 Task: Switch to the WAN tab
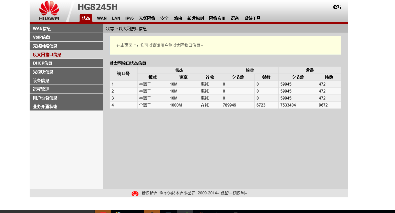pyautogui.click(x=102, y=18)
